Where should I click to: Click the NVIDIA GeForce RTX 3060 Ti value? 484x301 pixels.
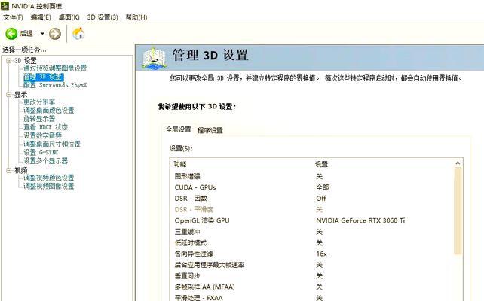[360, 220]
